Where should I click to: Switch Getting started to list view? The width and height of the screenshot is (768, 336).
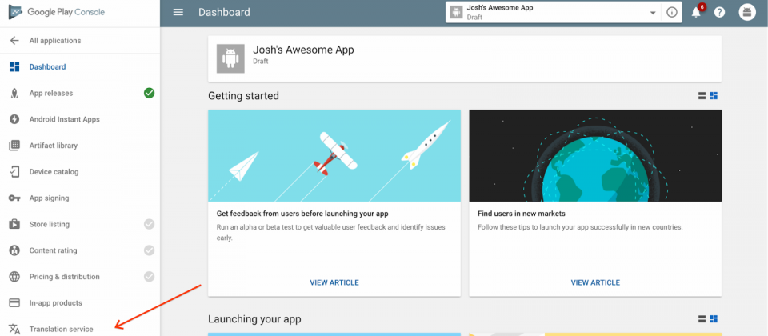coord(702,96)
